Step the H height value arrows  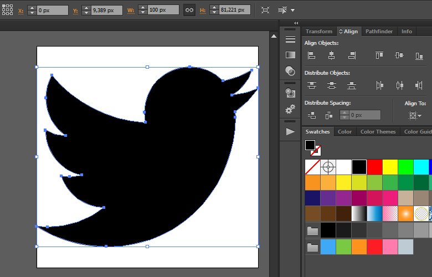214,10
